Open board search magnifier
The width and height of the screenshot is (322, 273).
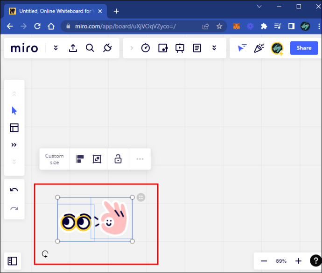coord(90,48)
